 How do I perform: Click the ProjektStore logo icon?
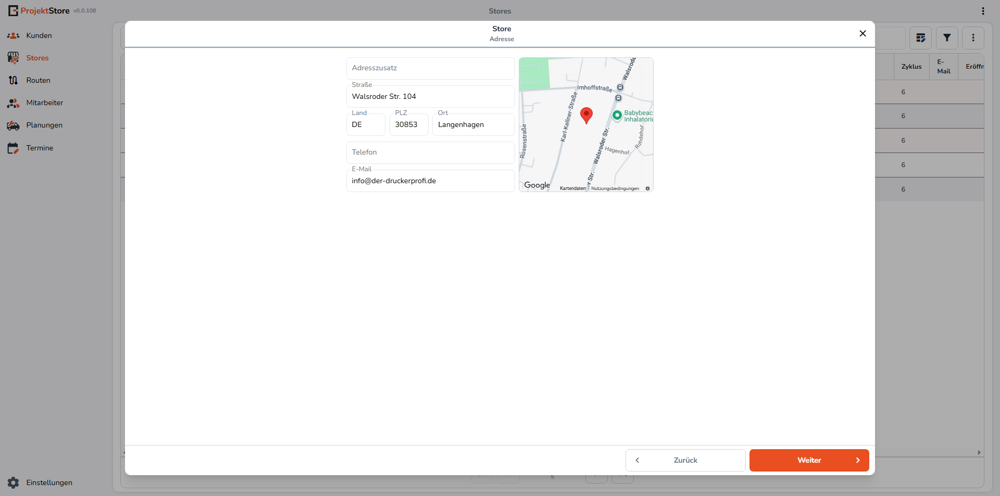coord(13,10)
